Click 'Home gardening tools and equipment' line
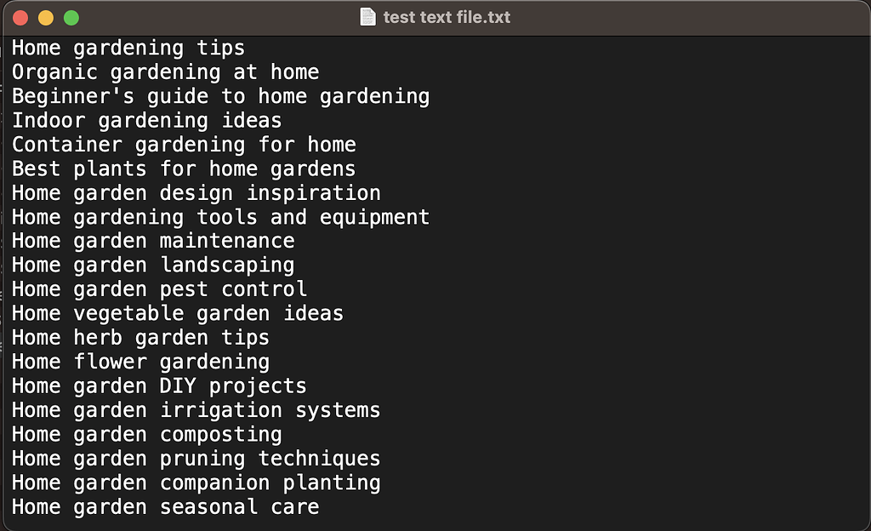 coord(220,217)
